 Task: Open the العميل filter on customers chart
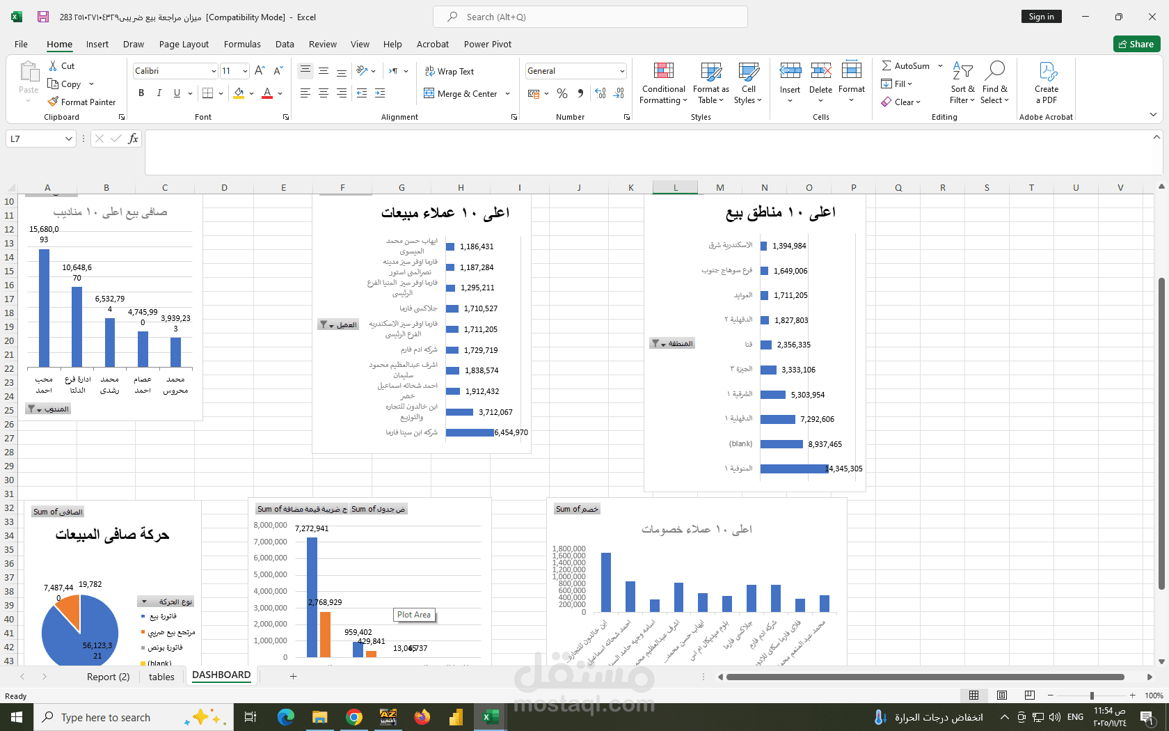point(338,324)
